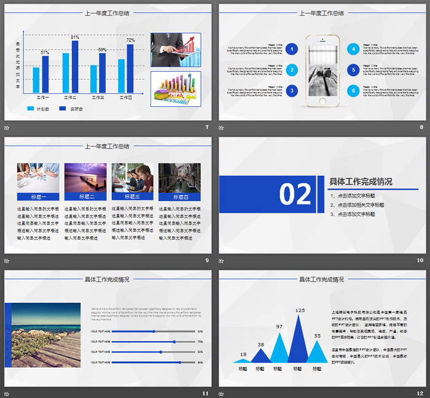430x398 pixels.
Task: Select slide 8 with the phone mockup
Action: click(x=322, y=62)
